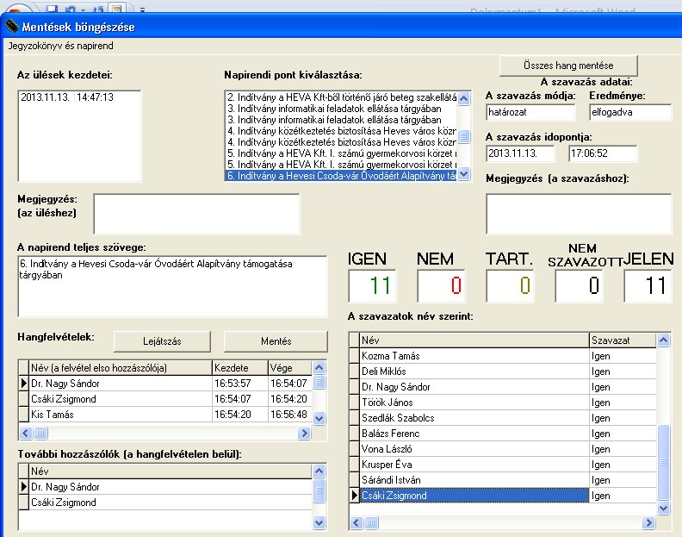Click the votes table vertical scrollbar thumb
The width and height of the screenshot is (682, 537).
tap(663, 463)
